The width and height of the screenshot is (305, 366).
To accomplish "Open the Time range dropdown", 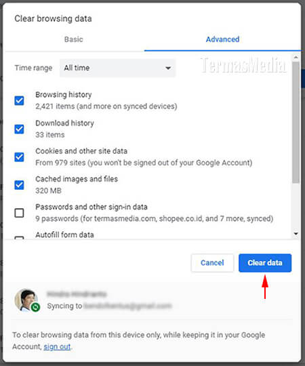I will tap(117, 68).
